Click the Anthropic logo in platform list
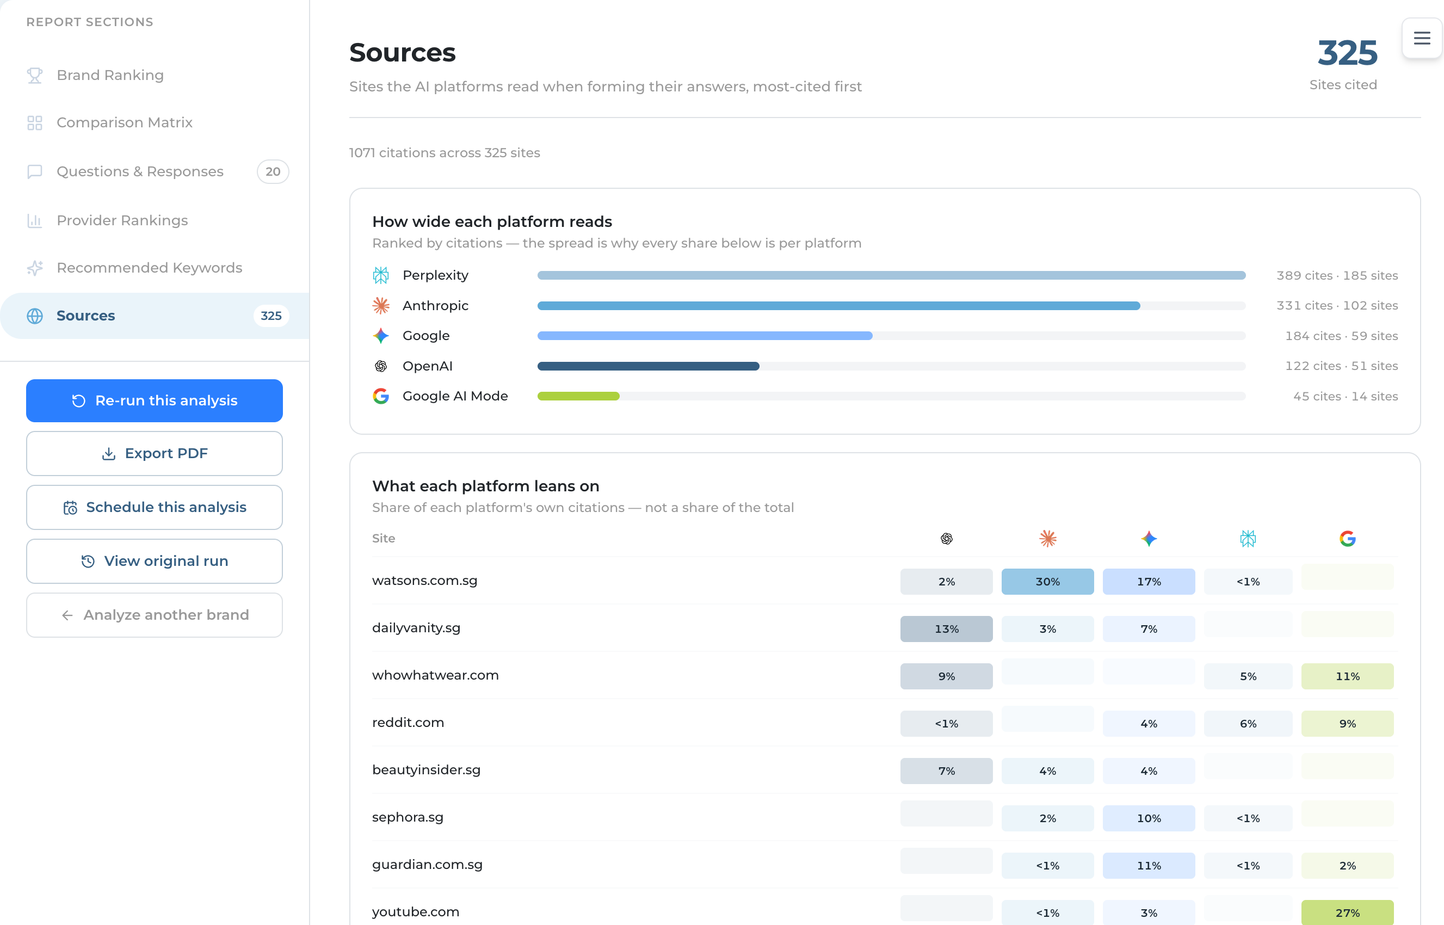 (x=381, y=306)
